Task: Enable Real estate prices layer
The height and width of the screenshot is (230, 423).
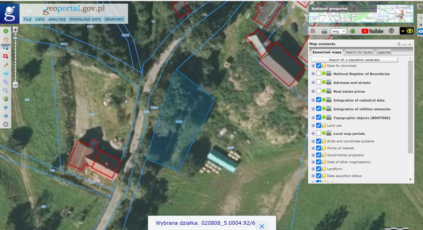Action: [319, 91]
